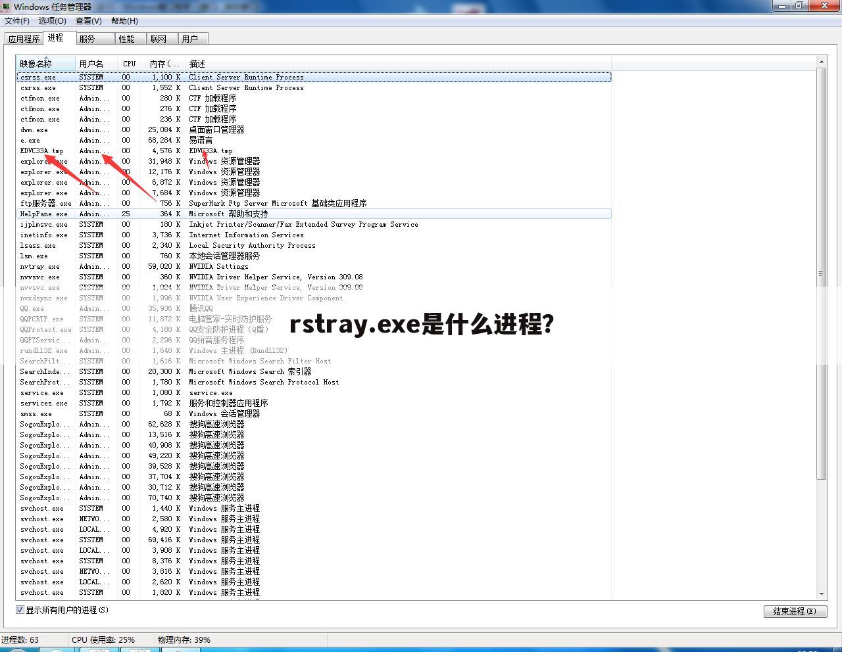Open the 选项(O) menu
The width and height of the screenshot is (842, 652).
(x=53, y=20)
